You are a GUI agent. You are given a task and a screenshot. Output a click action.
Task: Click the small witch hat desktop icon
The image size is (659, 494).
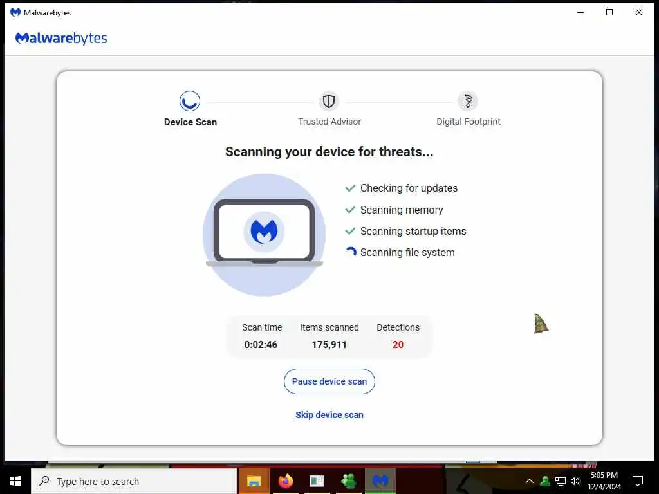(541, 324)
